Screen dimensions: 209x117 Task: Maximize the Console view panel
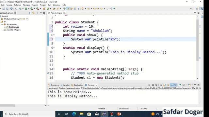pyautogui.click(x=199, y=85)
